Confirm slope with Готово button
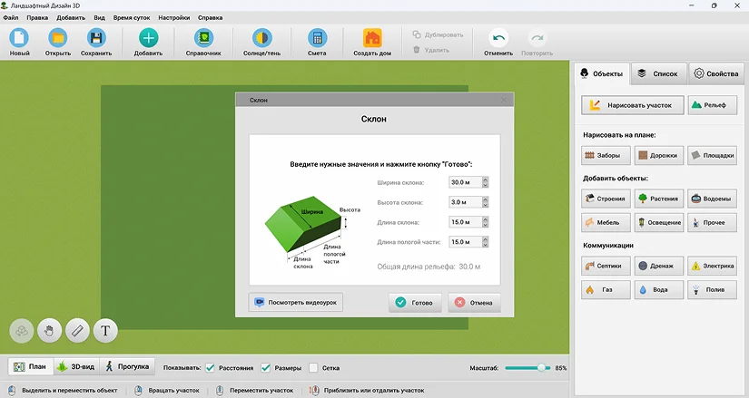The width and height of the screenshot is (749, 398). (x=415, y=303)
